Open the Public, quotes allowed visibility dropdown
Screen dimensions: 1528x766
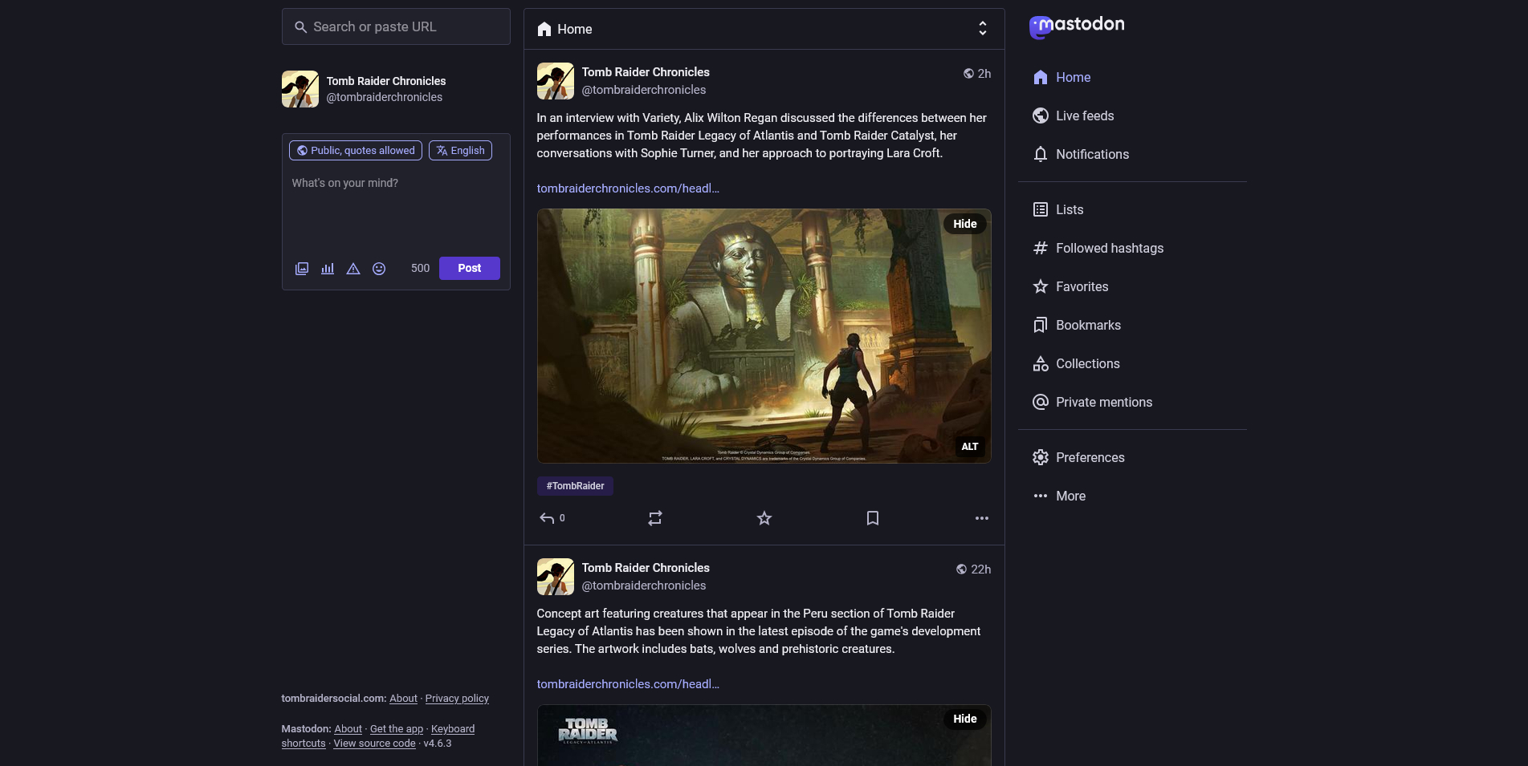[356, 150]
